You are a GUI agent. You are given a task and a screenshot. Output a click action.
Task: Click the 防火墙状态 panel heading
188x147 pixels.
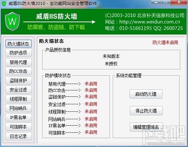tap(51, 41)
